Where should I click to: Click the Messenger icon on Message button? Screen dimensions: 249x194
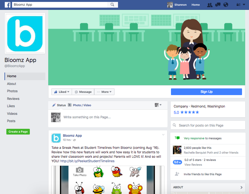(76, 92)
